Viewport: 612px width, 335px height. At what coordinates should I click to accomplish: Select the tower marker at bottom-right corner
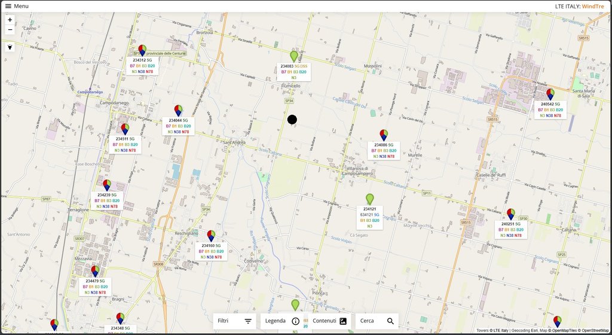coord(558,322)
